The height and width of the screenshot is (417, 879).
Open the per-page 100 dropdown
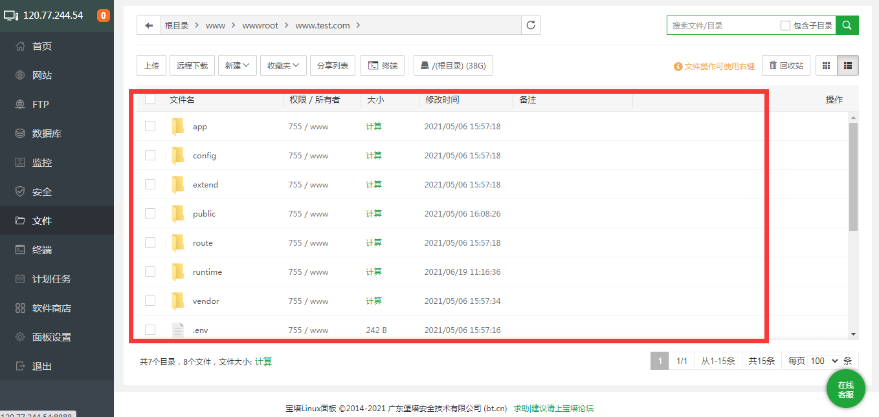pyautogui.click(x=823, y=361)
